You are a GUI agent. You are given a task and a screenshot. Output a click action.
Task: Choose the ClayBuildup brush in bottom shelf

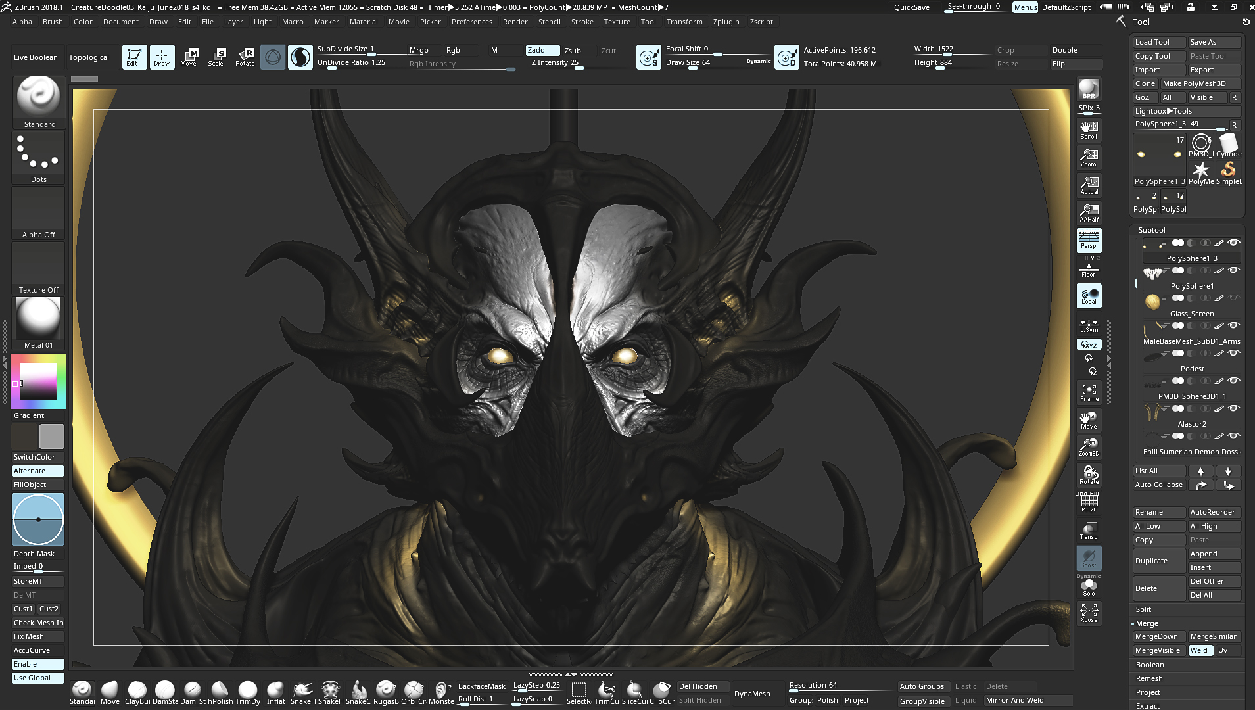(x=137, y=693)
